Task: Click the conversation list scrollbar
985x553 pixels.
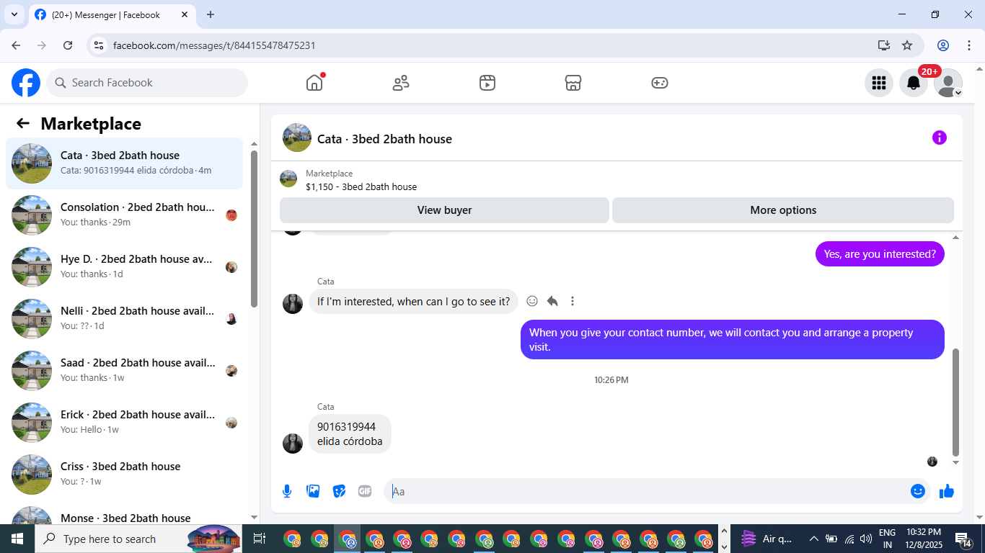Action: (x=254, y=229)
